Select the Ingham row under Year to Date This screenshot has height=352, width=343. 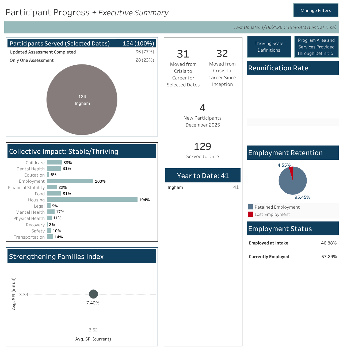coord(203,187)
